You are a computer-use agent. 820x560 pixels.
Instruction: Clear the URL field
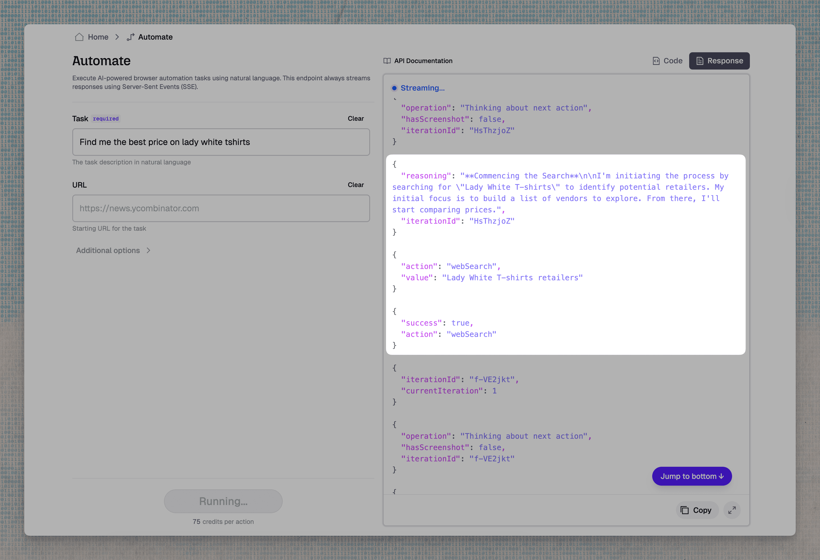click(x=355, y=185)
